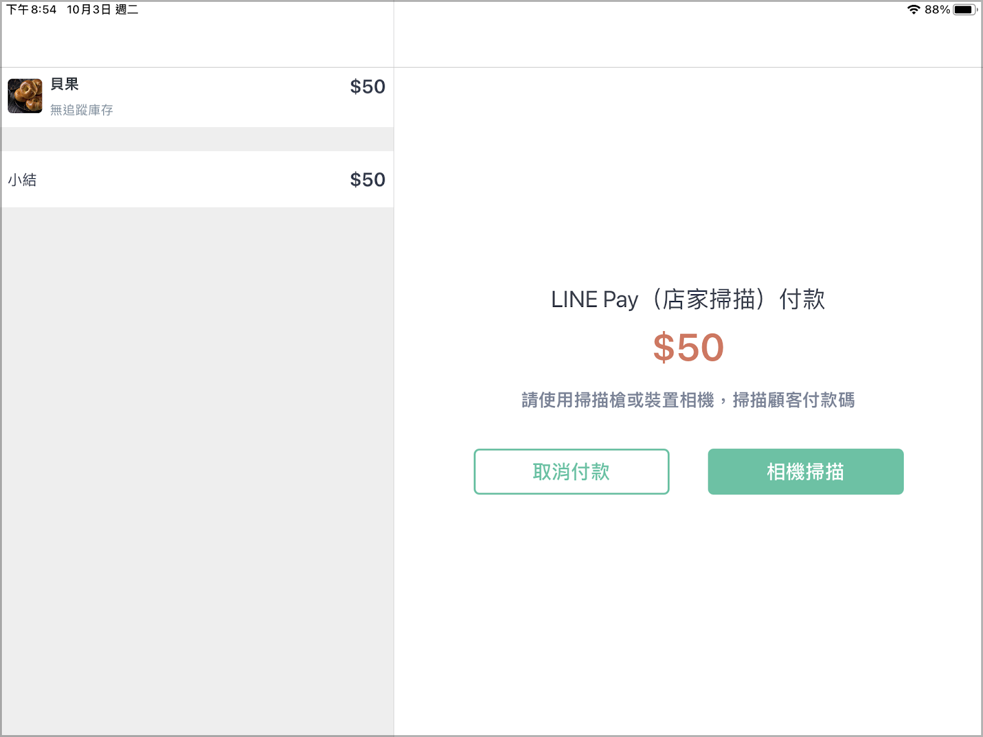The image size is (983, 737).
Task: Tap the Wi-Fi status icon
Action: 914,9
